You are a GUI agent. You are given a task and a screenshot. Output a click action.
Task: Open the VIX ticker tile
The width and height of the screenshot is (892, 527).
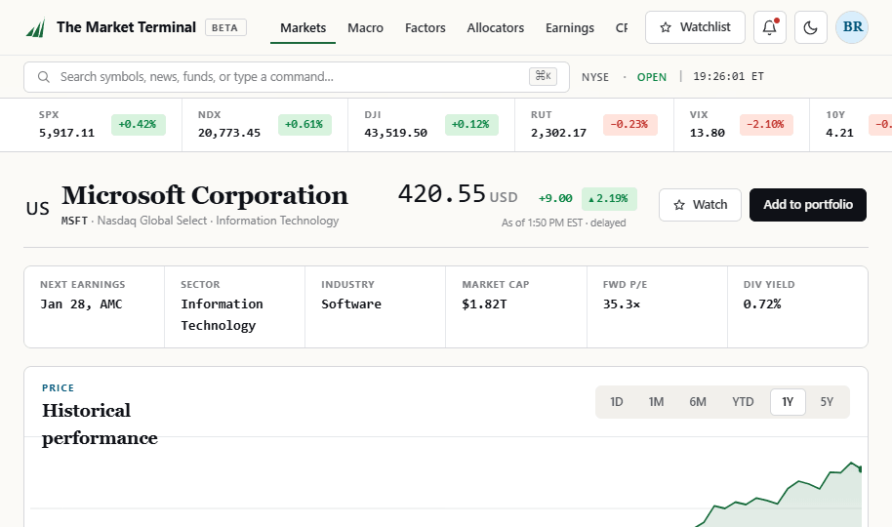pyautogui.click(x=742, y=125)
